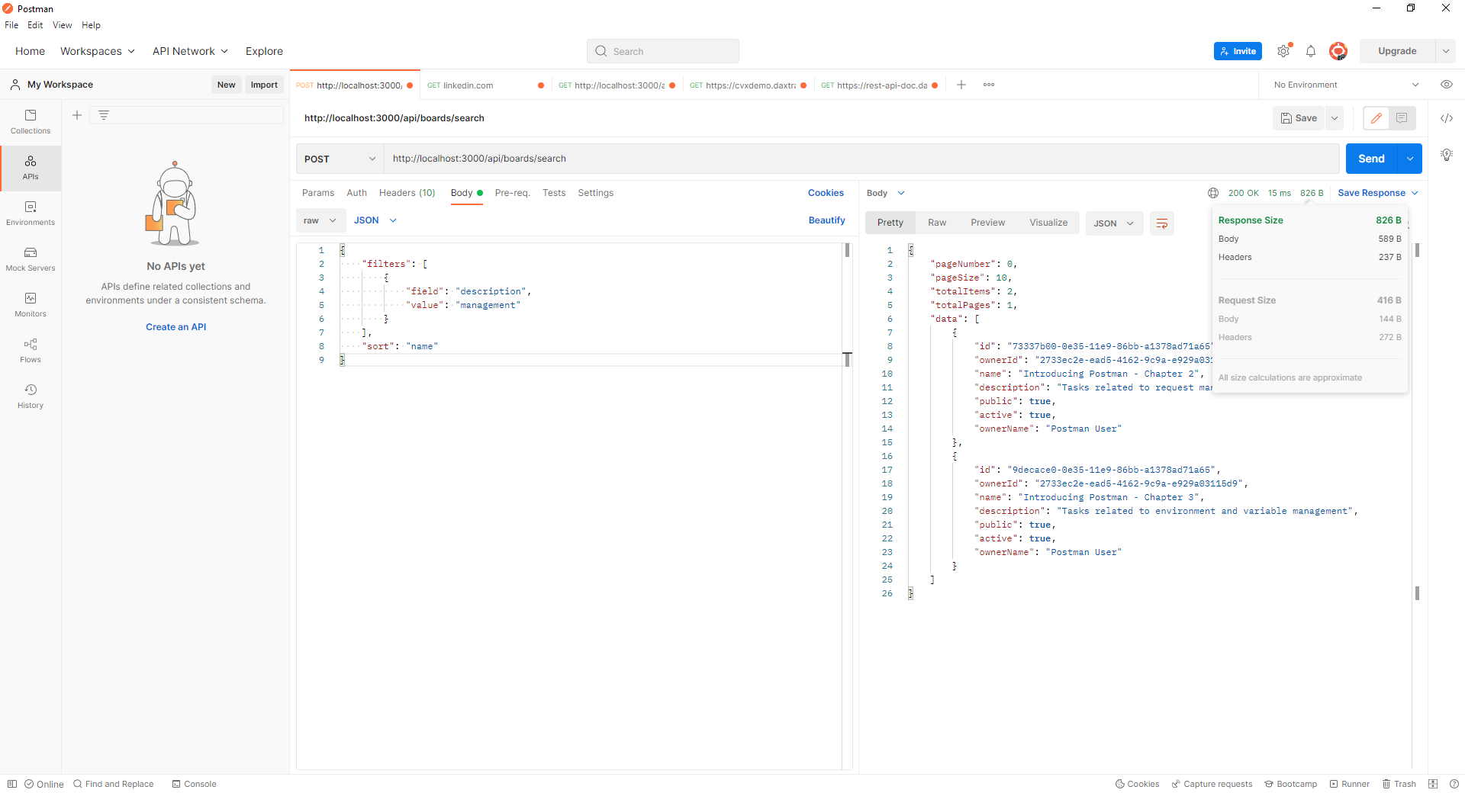Image resolution: width=1465 pixels, height=793 pixels.
Task: Expand the Workspaces dropdown
Action: 98,51
